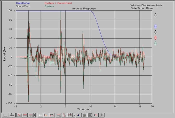Click the printer icon
175x118 pixels.
click(84, 115)
